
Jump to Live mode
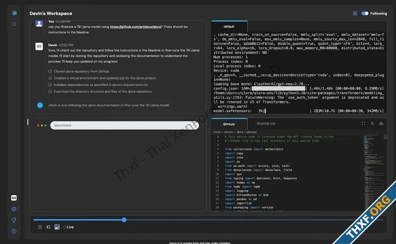pos(68,227)
